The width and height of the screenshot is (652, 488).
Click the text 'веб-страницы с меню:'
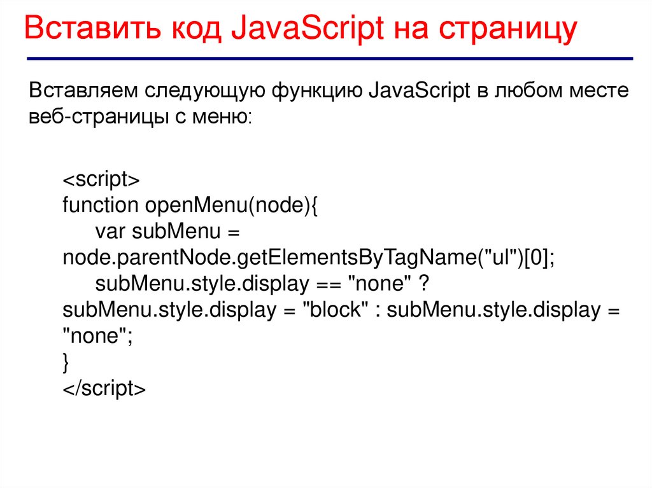[141, 118]
